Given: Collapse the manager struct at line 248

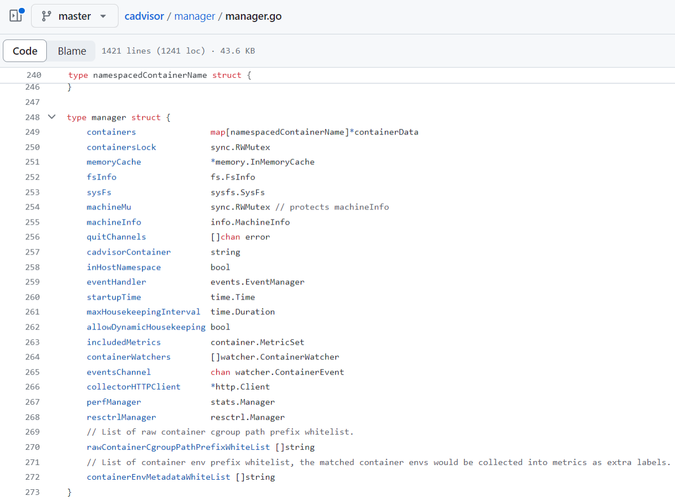Looking at the screenshot, I should click(52, 117).
